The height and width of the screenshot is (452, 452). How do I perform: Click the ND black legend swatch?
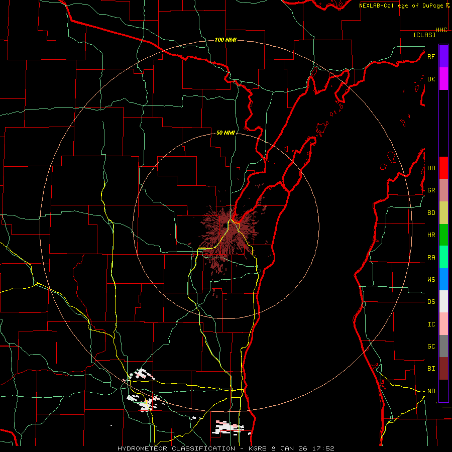click(x=443, y=391)
